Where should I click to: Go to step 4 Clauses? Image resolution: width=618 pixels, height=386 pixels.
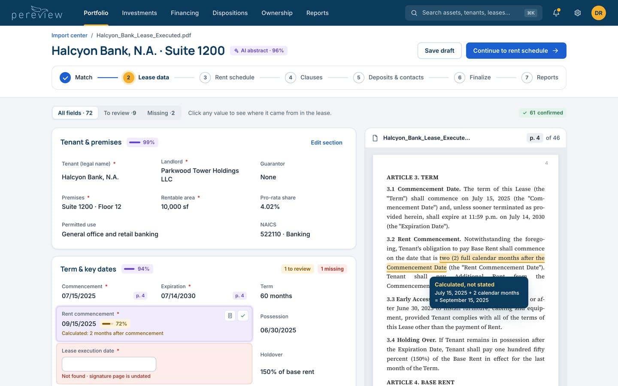304,78
